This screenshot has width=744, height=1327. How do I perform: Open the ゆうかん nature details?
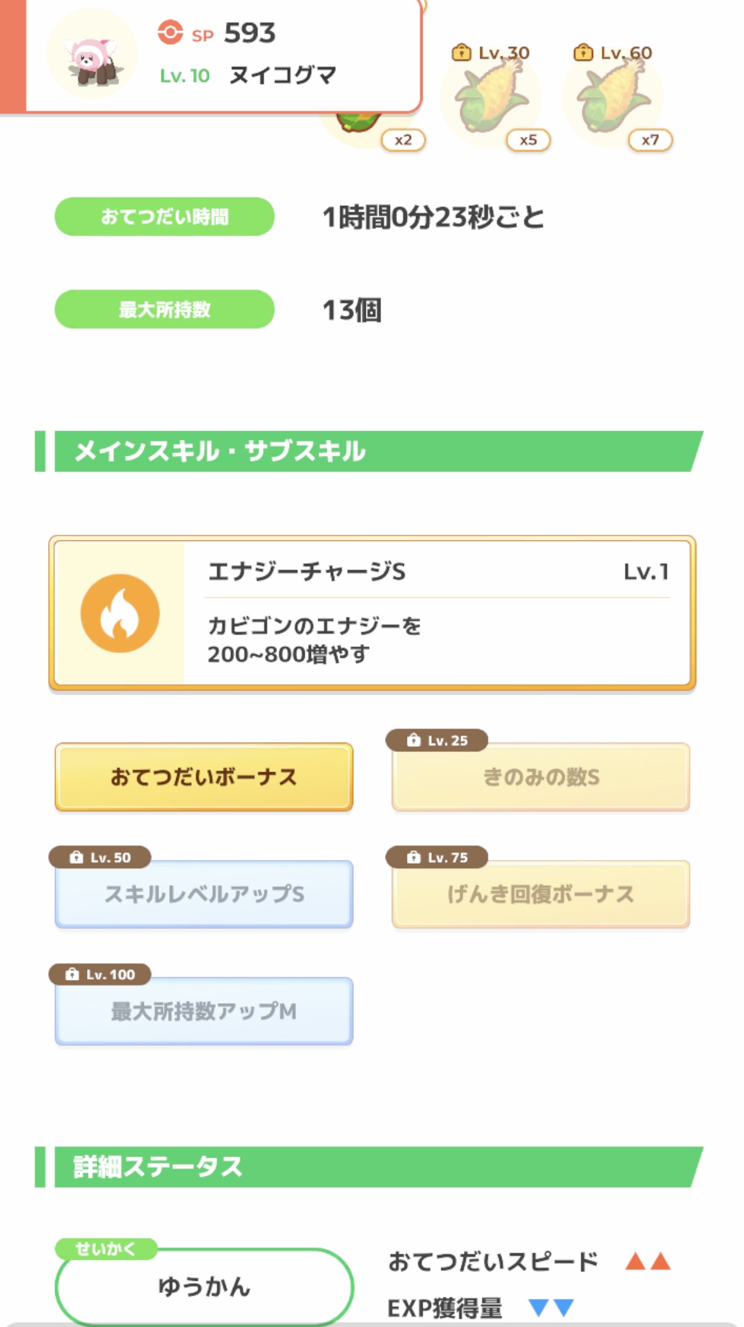(204, 1286)
